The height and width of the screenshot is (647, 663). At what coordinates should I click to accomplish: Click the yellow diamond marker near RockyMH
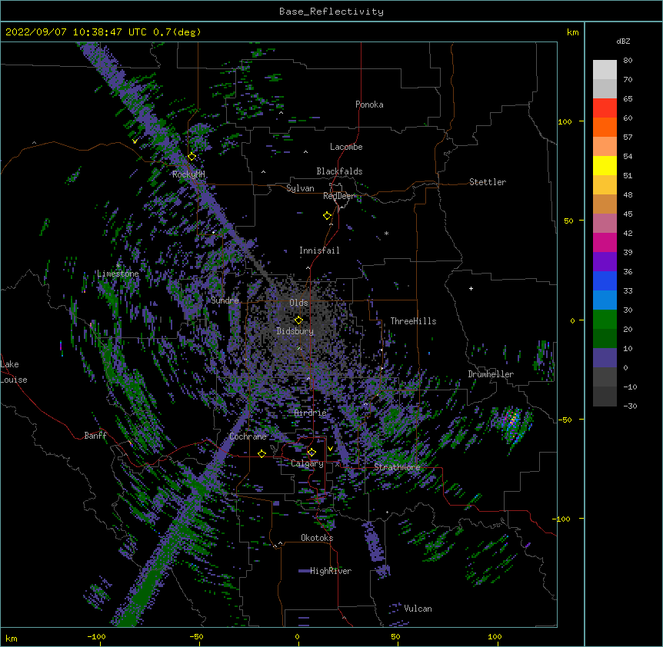click(192, 157)
